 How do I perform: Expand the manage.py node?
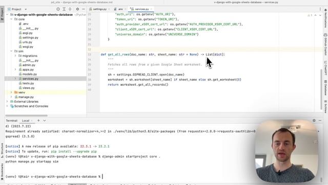click(11, 97)
